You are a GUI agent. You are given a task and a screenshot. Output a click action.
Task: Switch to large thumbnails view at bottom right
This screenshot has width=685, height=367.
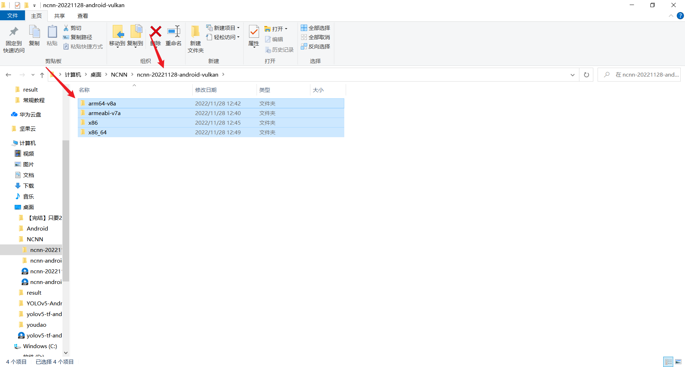coord(679,362)
